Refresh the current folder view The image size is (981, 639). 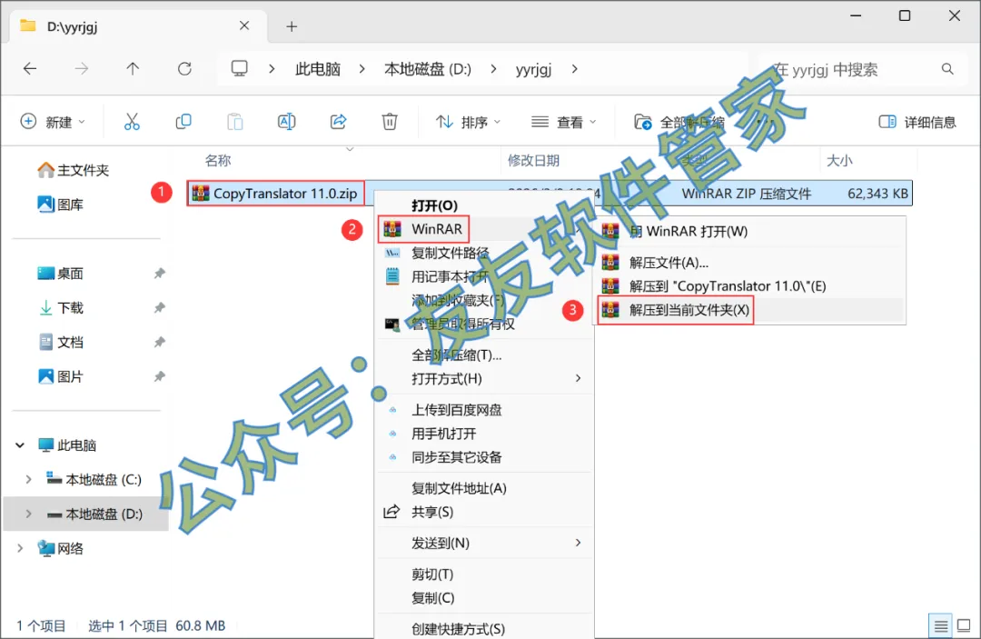pyautogui.click(x=184, y=69)
